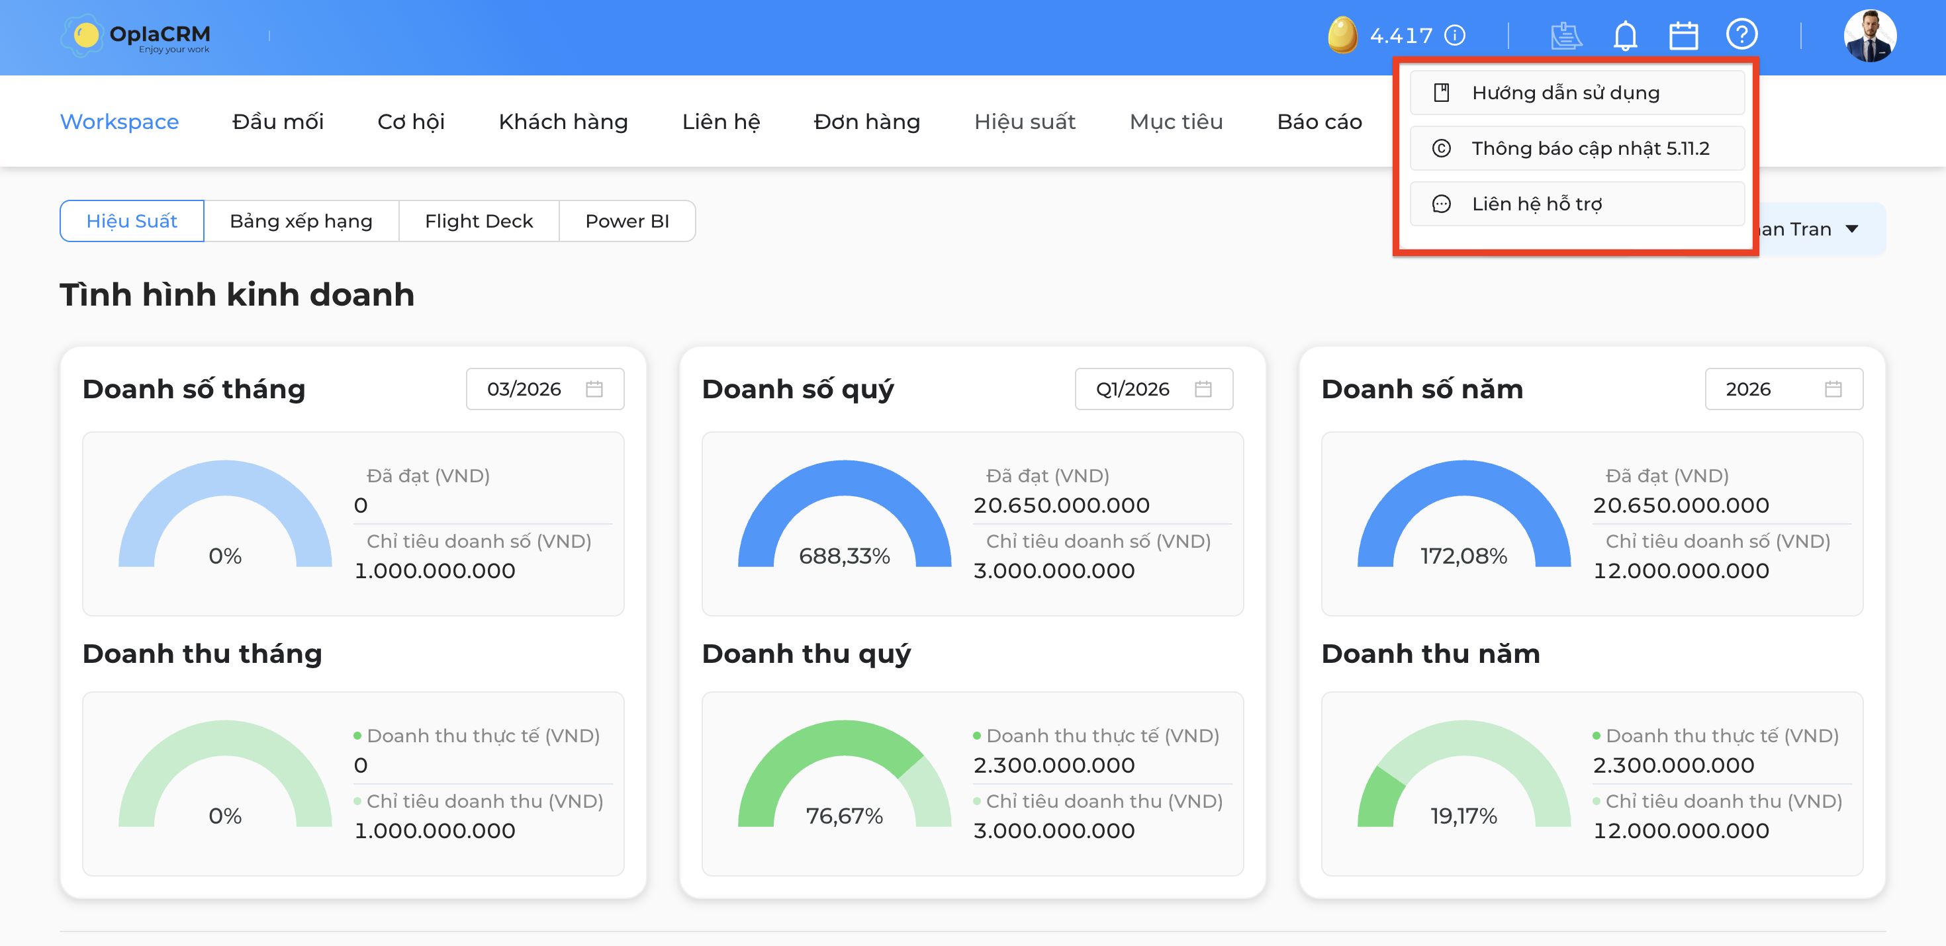Screen dimensions: 1946x946
Task: Open the user profile avatar
Action: click(x=1870, y=36)
